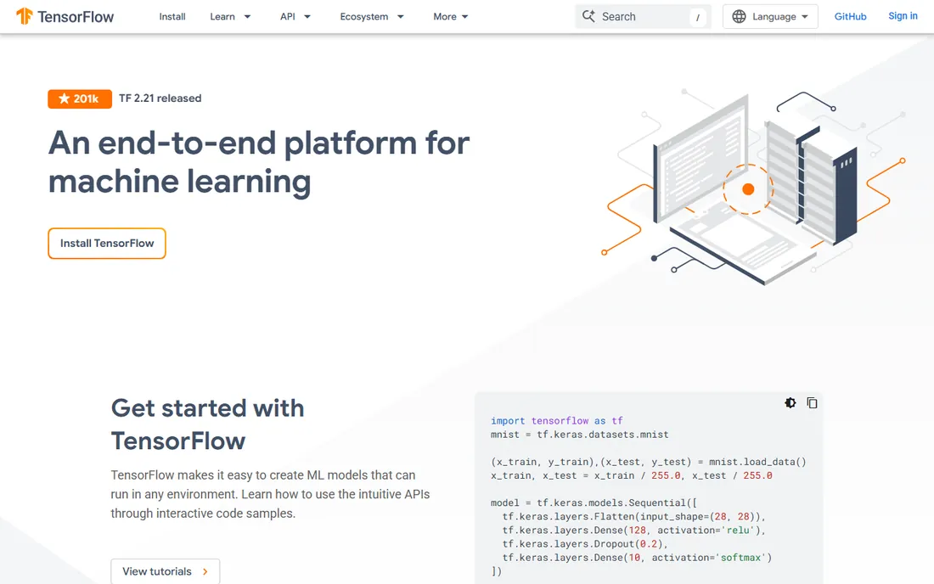934x584 pixels.
Task: Click the 'x_train / 255.0' code line
Action: click(632, 475)
